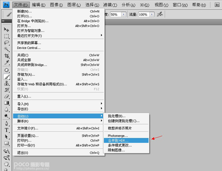This screenshot has height=171, width=222.
Task: Select the Hand tool
Action: (6, 164)
